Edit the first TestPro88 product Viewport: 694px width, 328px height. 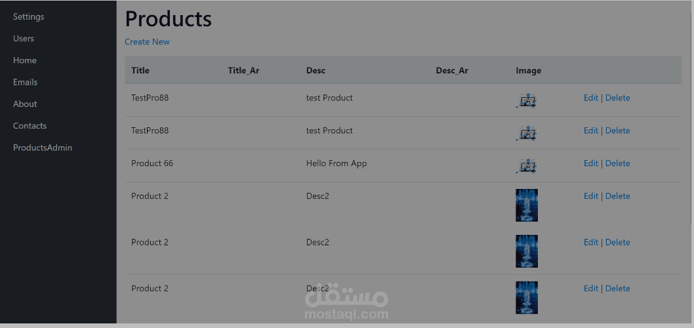(x=590, y=98)
